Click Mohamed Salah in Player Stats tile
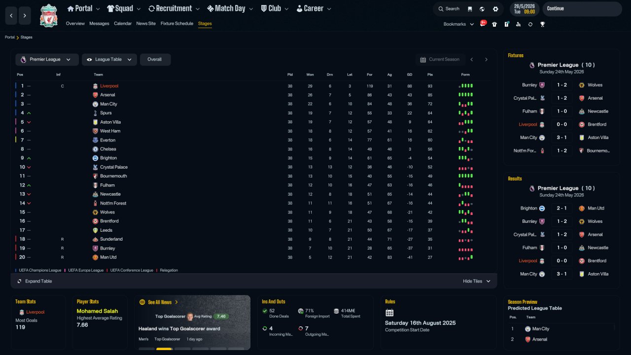The image size is (631, 355). pos(97,311)
